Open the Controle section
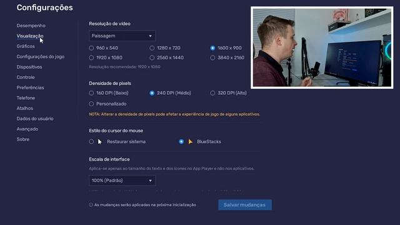The height and width of the screenshot is (225, 400). [x=26, y=77]
